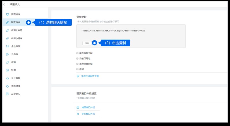This screenshot has height=126, width=230.
Task: Open the 短信 sidebar entry
Action: point(13,70)
